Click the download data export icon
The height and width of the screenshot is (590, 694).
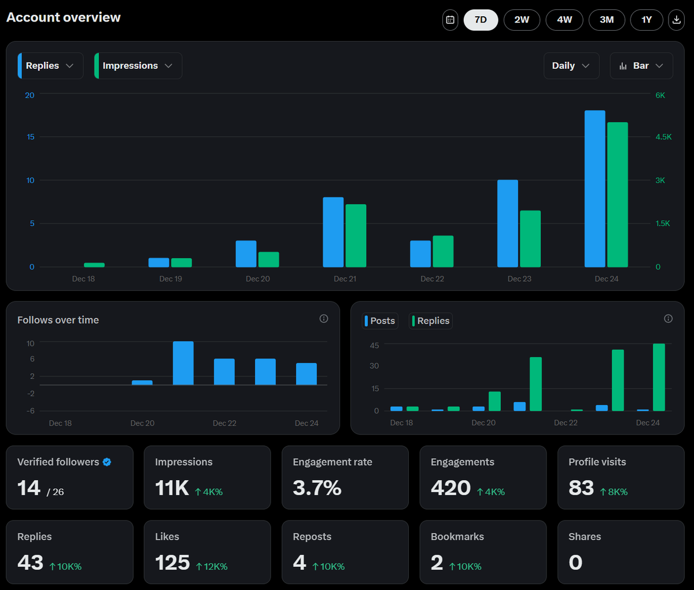pyautogui.click(x=676, y=20)
